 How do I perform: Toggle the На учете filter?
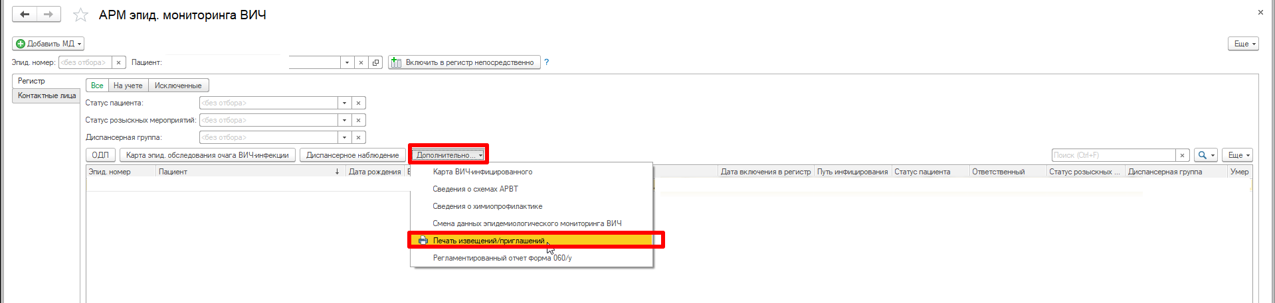[x=128, y=86]
